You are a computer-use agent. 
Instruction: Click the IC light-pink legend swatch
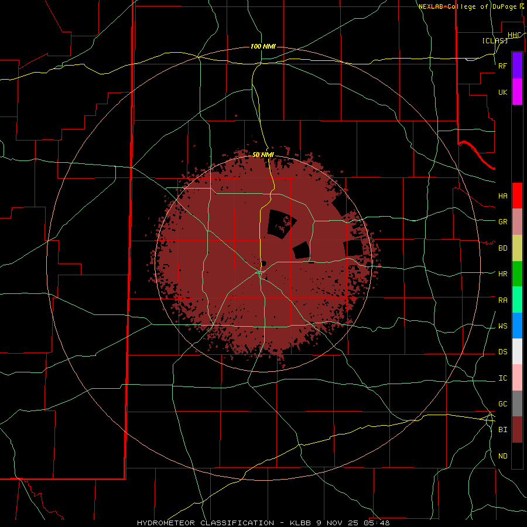(517, 378)
